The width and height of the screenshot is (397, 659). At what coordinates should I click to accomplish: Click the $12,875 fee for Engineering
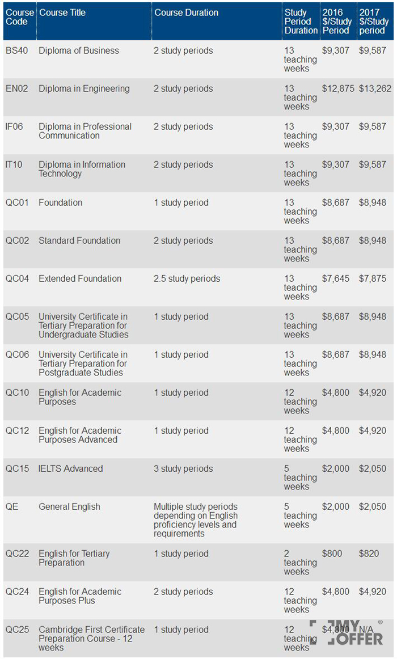tap(339, 88)
